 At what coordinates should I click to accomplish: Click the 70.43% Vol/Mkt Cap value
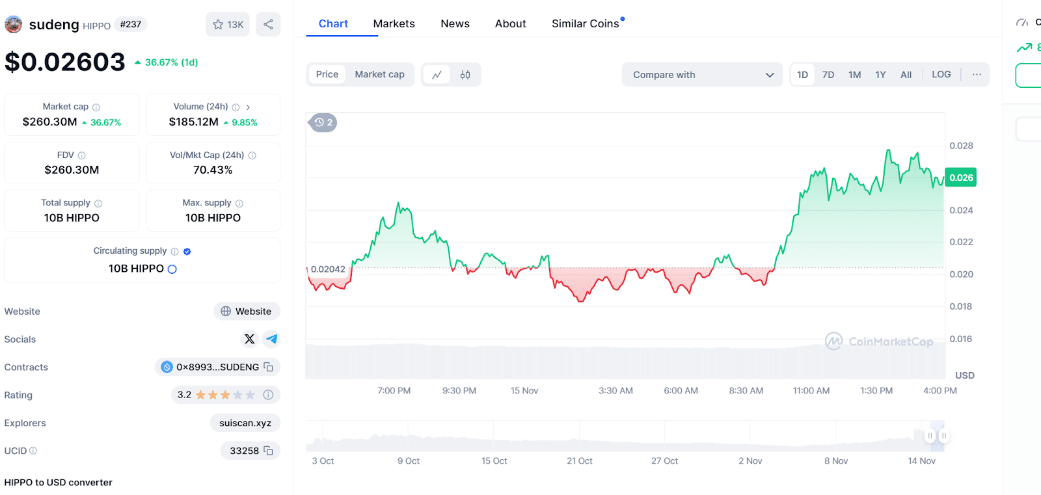click(213, 170)
